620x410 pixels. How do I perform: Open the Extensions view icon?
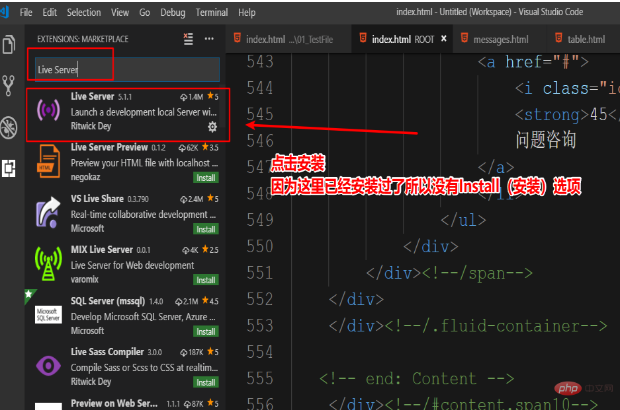coord(9,168)
